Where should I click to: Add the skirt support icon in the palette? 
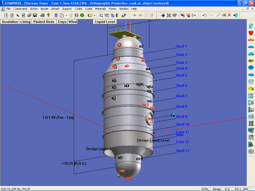click(251, 123)
